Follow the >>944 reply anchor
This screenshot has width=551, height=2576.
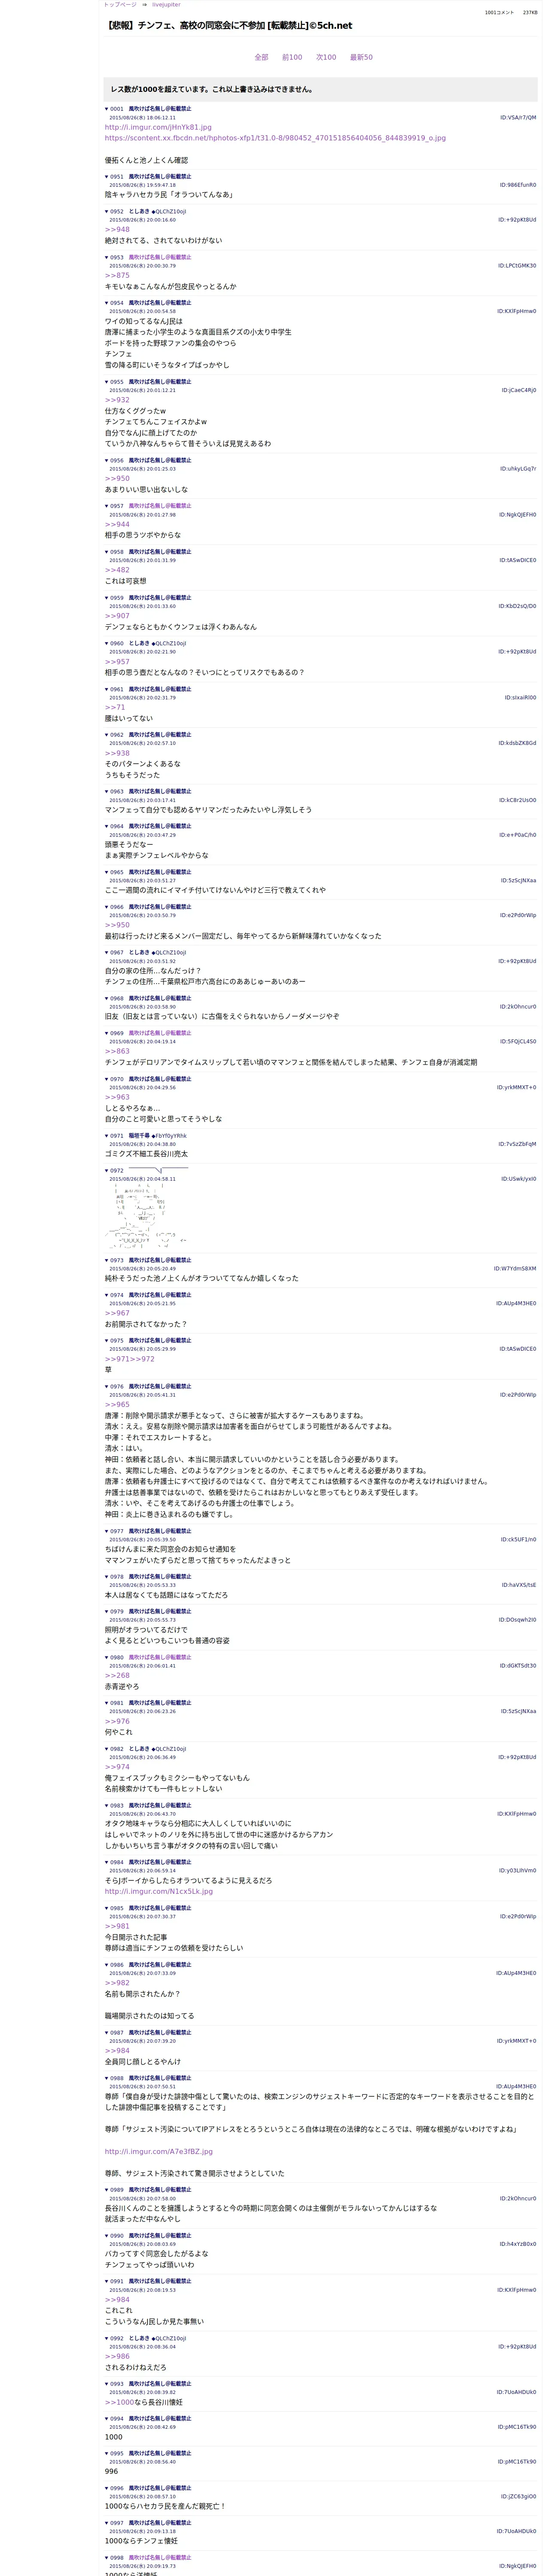click(117, 524)
